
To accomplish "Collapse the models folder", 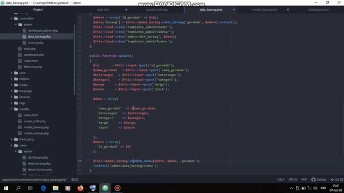I will pos(11,109).
